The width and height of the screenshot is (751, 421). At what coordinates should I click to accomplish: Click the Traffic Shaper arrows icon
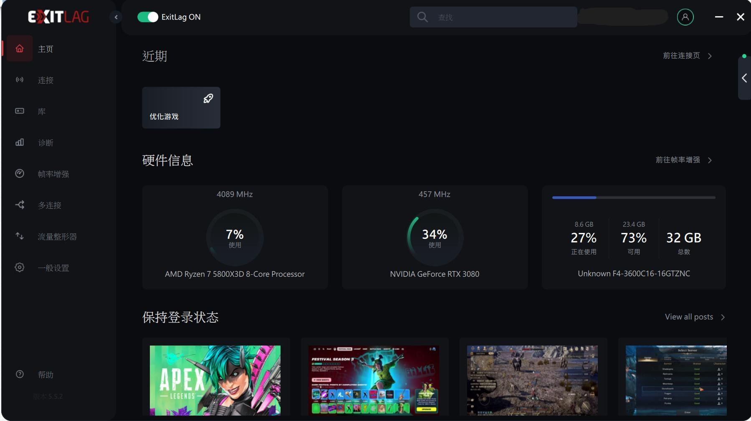(x=20, y=236)
